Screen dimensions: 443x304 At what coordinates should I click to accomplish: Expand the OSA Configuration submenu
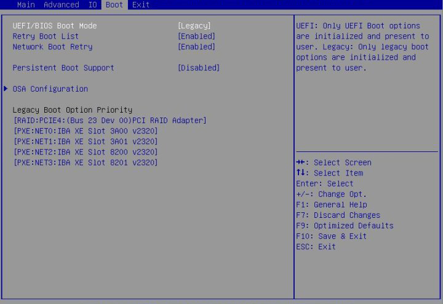pos(50,89)
